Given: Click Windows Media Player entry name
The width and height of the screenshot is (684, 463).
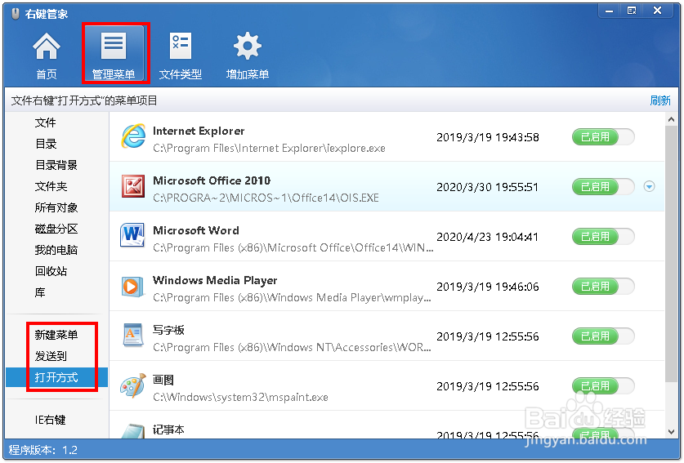Looking at the screenshot, I should pyautogui.click(x=215, y=280).
